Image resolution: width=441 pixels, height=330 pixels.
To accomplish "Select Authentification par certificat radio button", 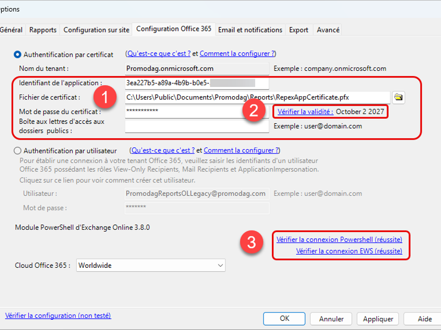I will tap(18, 54).
